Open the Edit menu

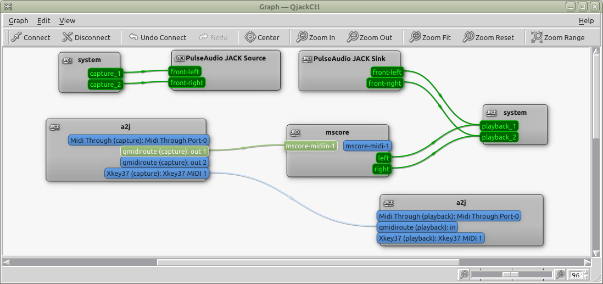tap(44, 20)
